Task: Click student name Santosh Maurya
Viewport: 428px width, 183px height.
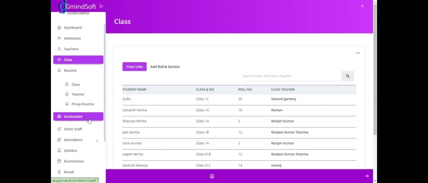Action: coord(135,166)
